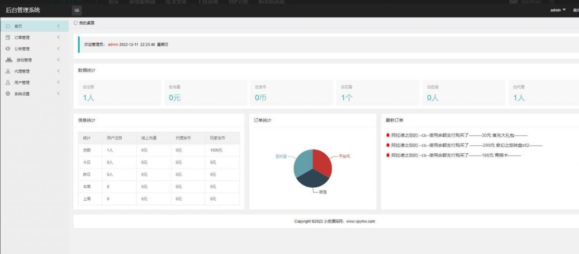Open the www.xpymw.com footer link
This screenshot has width=579, height=254.
pyautogui.click(x=361, y=222)
